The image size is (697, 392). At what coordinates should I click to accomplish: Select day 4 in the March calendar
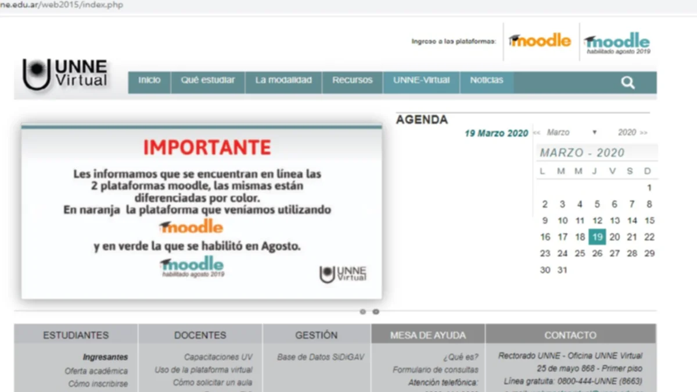point(580,204)
